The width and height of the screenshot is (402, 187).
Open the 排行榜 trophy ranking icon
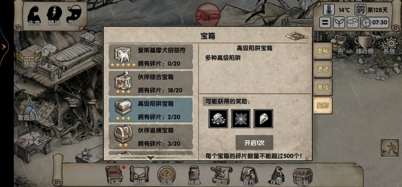(x=364, y=45)
